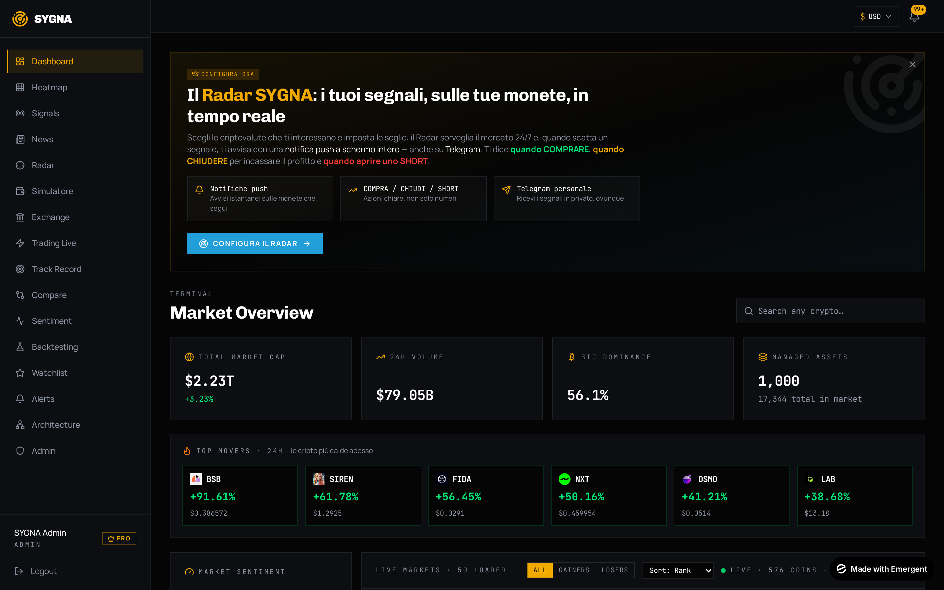Click the PRO badge button

(119, 538)
